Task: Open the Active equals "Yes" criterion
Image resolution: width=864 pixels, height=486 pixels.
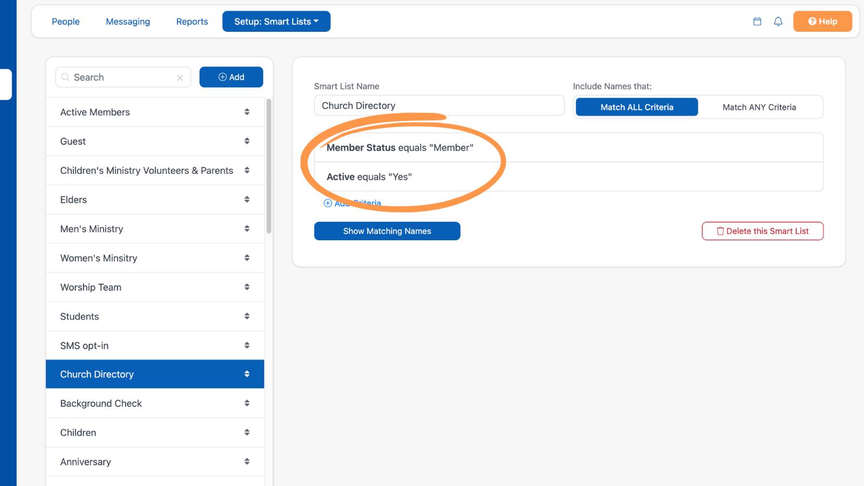Action: 569,177
